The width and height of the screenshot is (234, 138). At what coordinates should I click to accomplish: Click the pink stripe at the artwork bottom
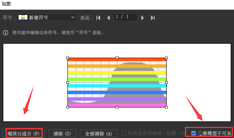pyautogui.click(x=117, y=106)
